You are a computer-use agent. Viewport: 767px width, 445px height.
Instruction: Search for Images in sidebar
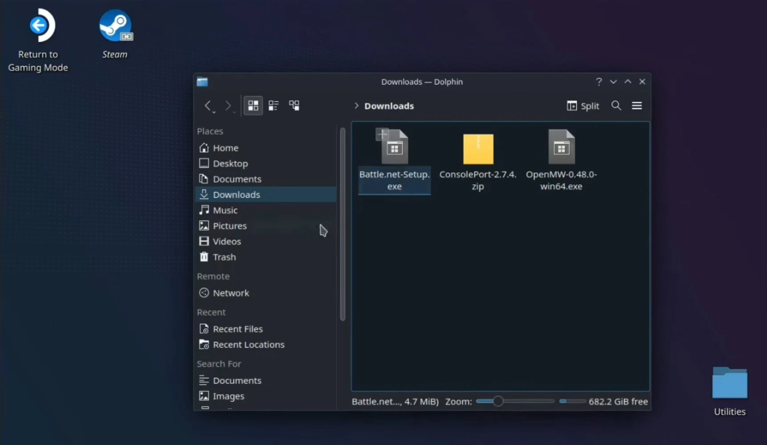click(265, 396)
